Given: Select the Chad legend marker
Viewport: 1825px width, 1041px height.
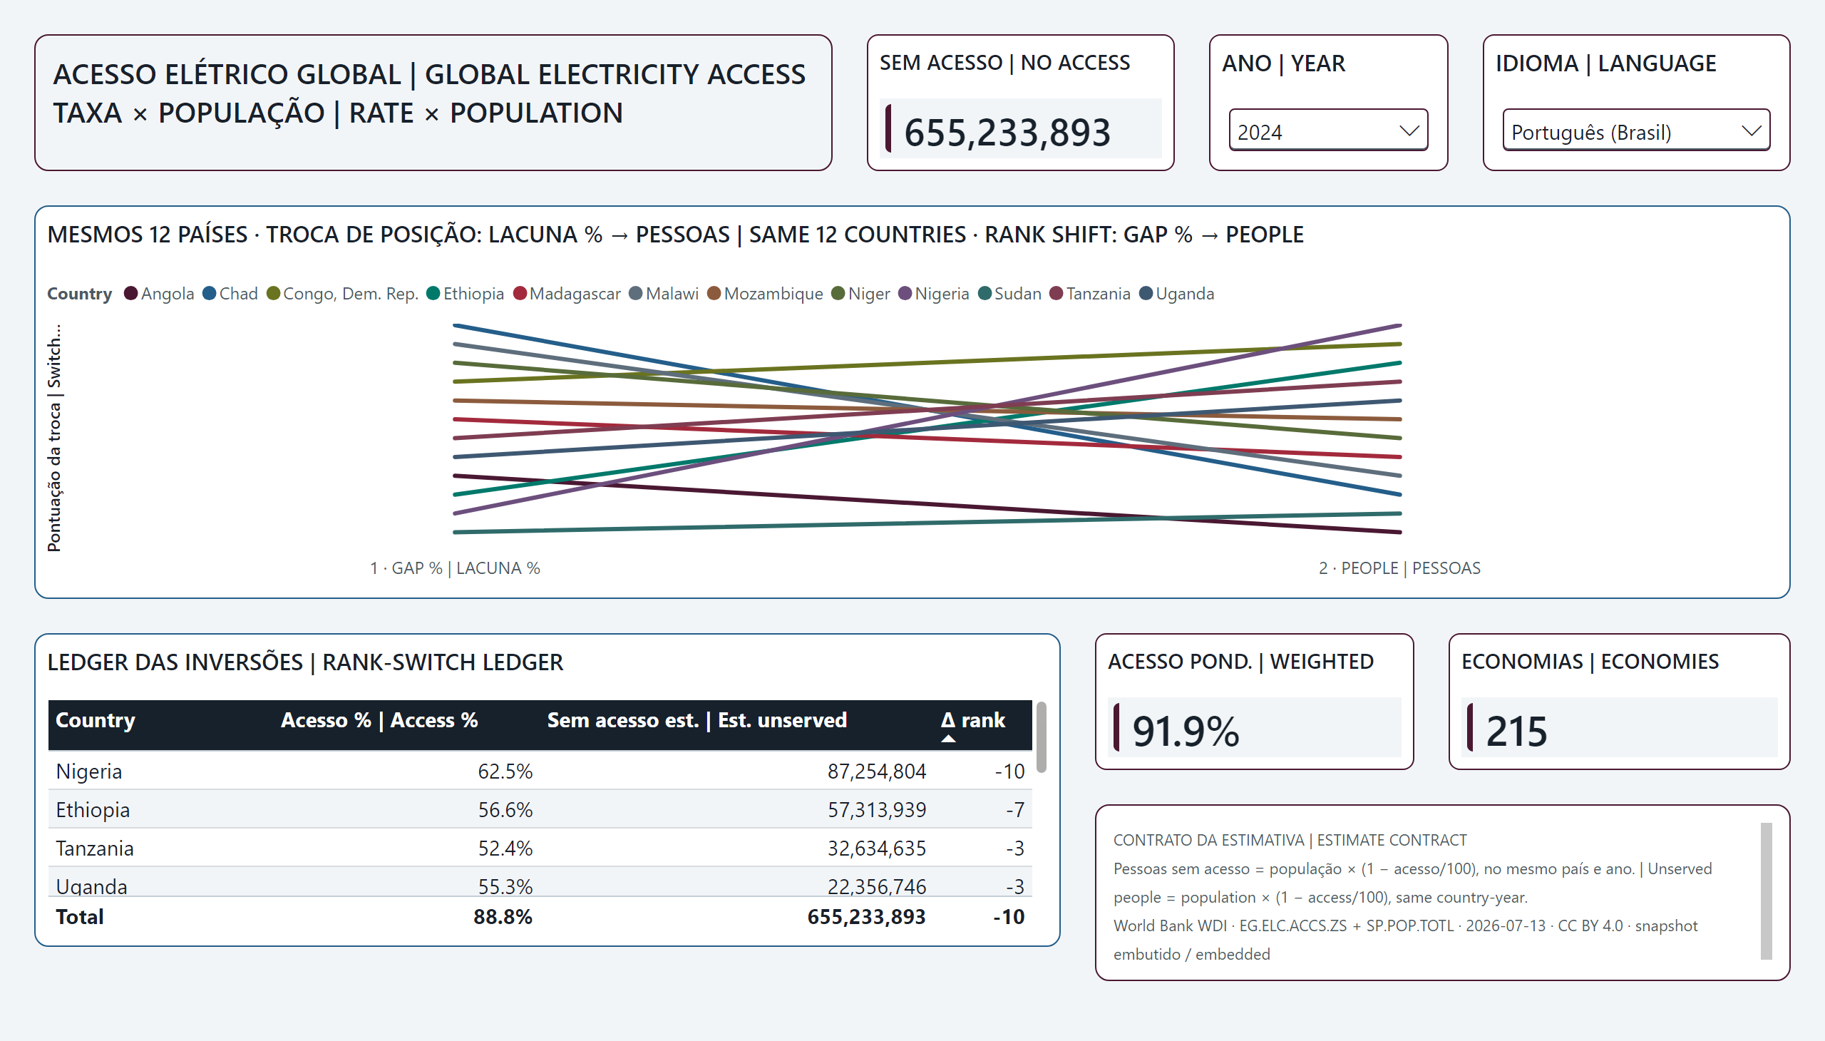Looking at the screenshot, I should pyautogui.click(x=210, y=294).
